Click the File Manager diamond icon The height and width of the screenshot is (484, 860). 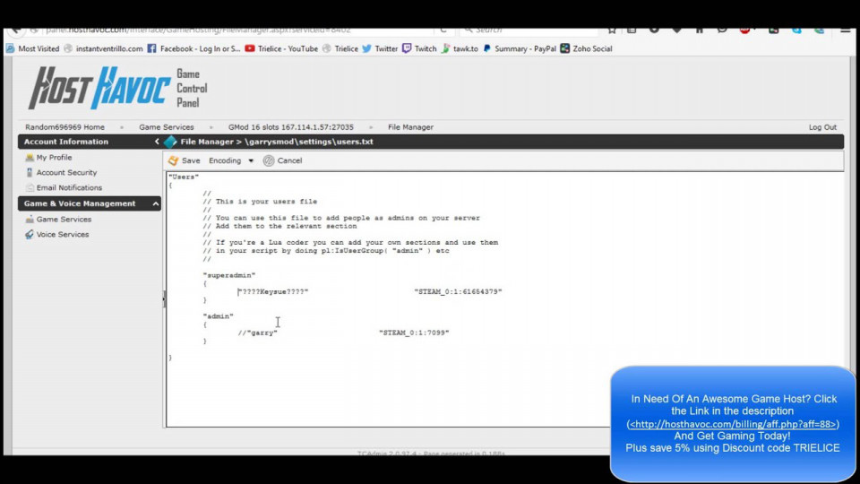[170, 142]
